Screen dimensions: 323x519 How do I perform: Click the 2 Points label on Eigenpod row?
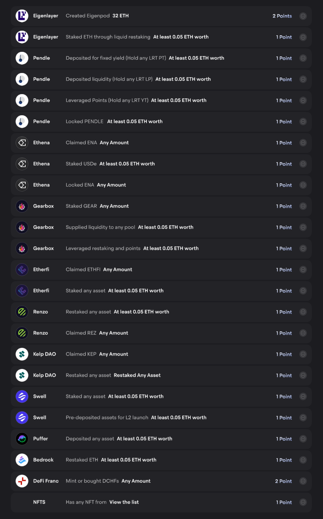point(282,16)
